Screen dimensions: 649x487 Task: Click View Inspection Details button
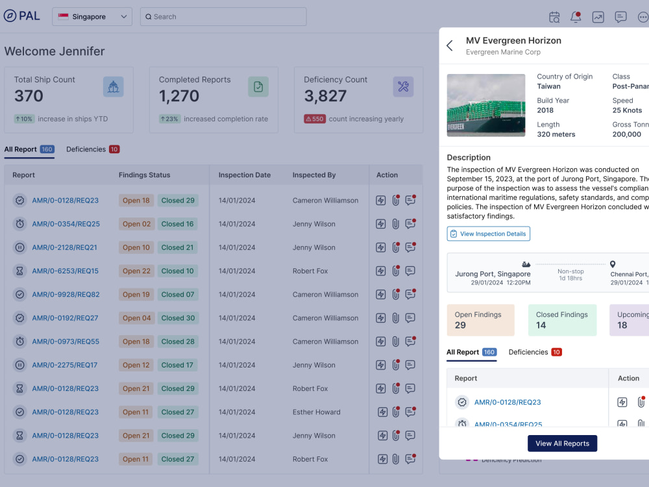[489, 234]
